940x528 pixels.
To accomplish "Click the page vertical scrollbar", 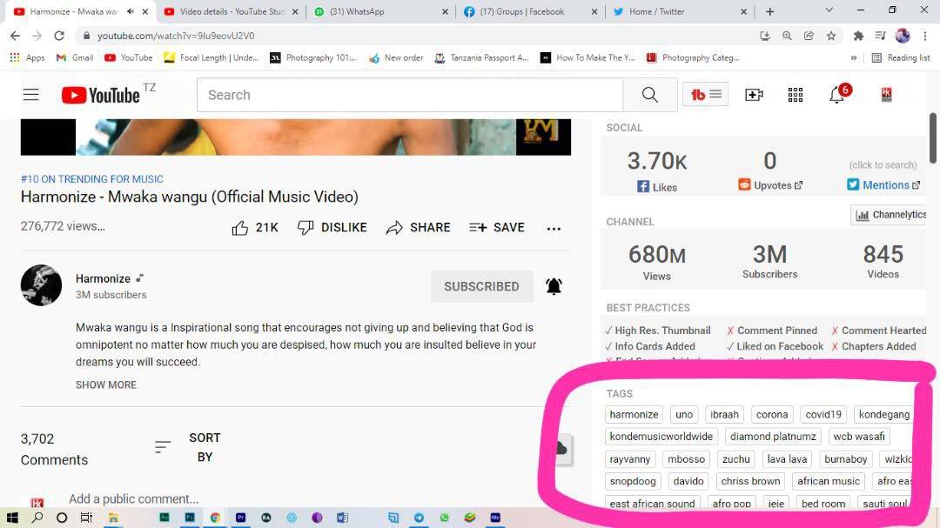I will (933, 137).
